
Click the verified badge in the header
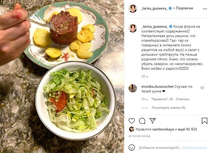170,8
